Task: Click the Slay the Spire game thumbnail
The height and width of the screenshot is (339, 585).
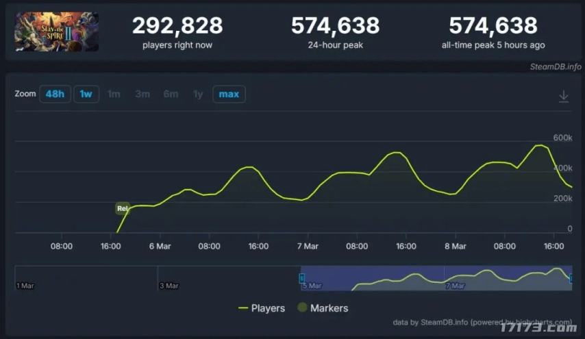Action: [57, 32]
